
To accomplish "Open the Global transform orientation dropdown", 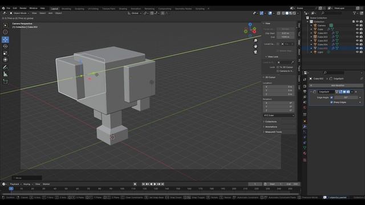I will pyautogui.click(x=135, y=13).
